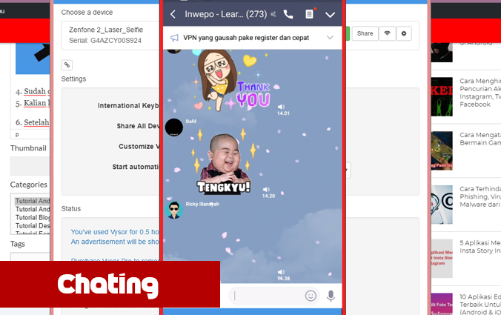The image size is (501, 315).
Task: Click phishing eye article thumbnail
Action: [x=442, y=205]
